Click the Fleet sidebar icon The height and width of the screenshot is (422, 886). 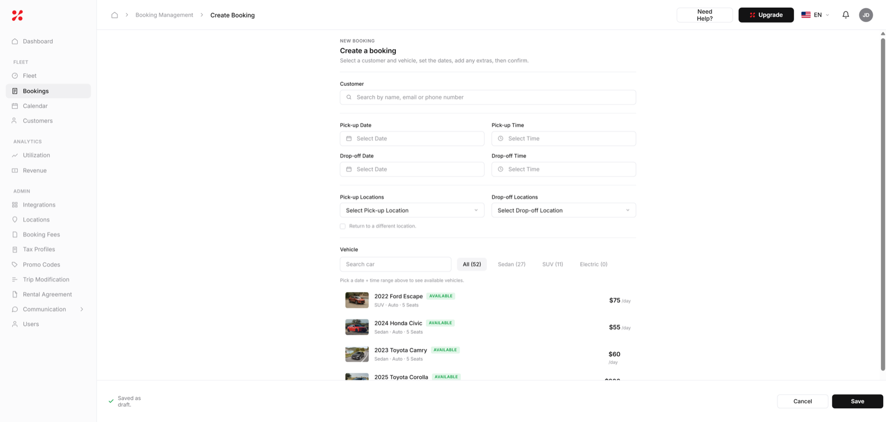click(x=15, y=76)
